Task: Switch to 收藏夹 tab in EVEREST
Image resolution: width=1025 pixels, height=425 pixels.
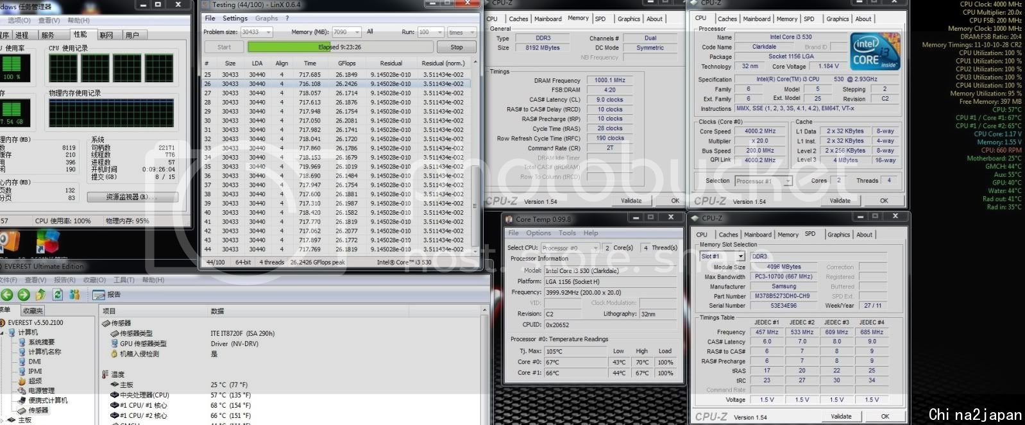Action: pyautogui.click(x=32, y=311)
